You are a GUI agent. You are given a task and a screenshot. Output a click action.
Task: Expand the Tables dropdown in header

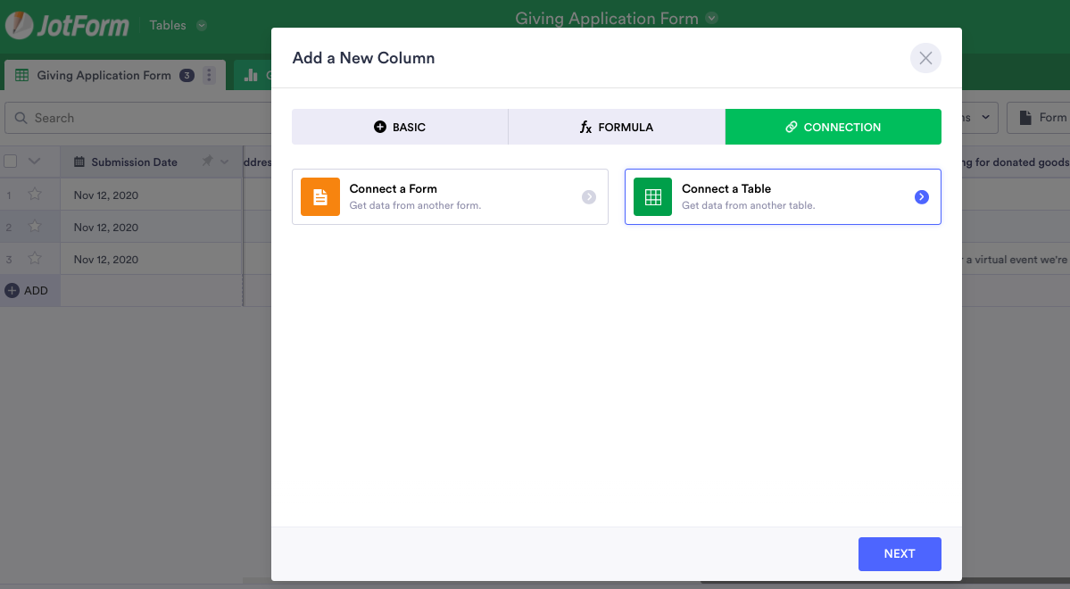point(202,26)
